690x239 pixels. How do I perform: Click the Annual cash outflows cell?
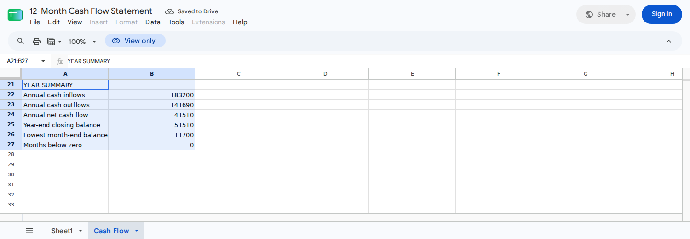click(x=65, y=105)
